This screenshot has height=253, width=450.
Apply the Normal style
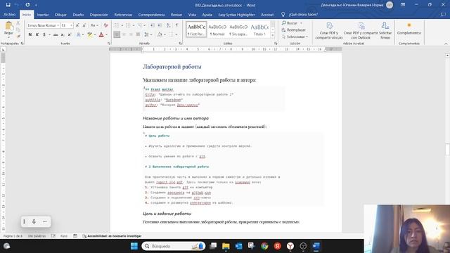(217, 30)
